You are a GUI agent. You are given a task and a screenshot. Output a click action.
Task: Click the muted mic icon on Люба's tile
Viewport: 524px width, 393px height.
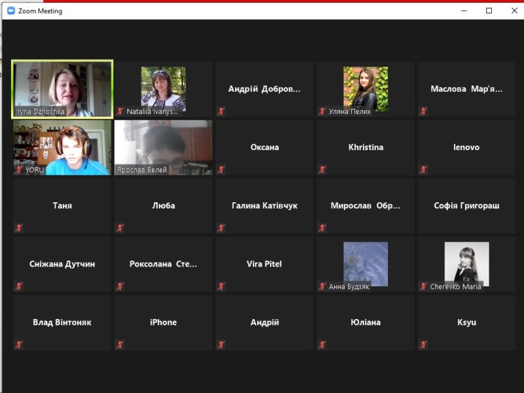pos(120,228)
